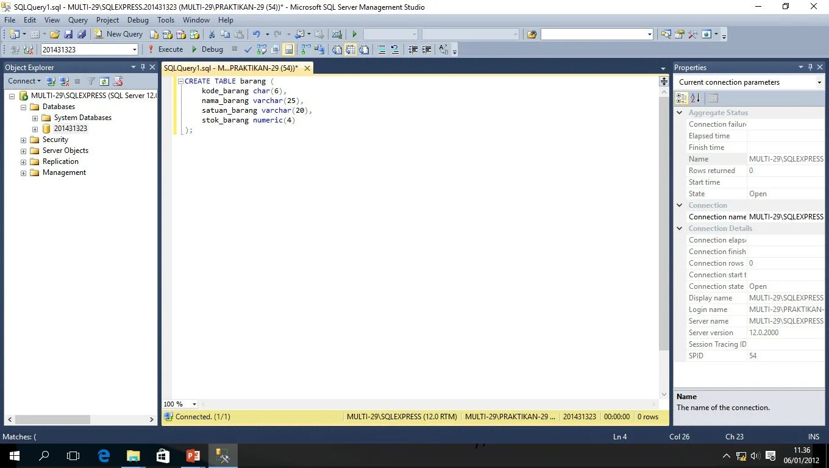Viewport: 829px width, 468px height.
Task: Click the New Query toolbar button
Action: (x=119, y=34)
